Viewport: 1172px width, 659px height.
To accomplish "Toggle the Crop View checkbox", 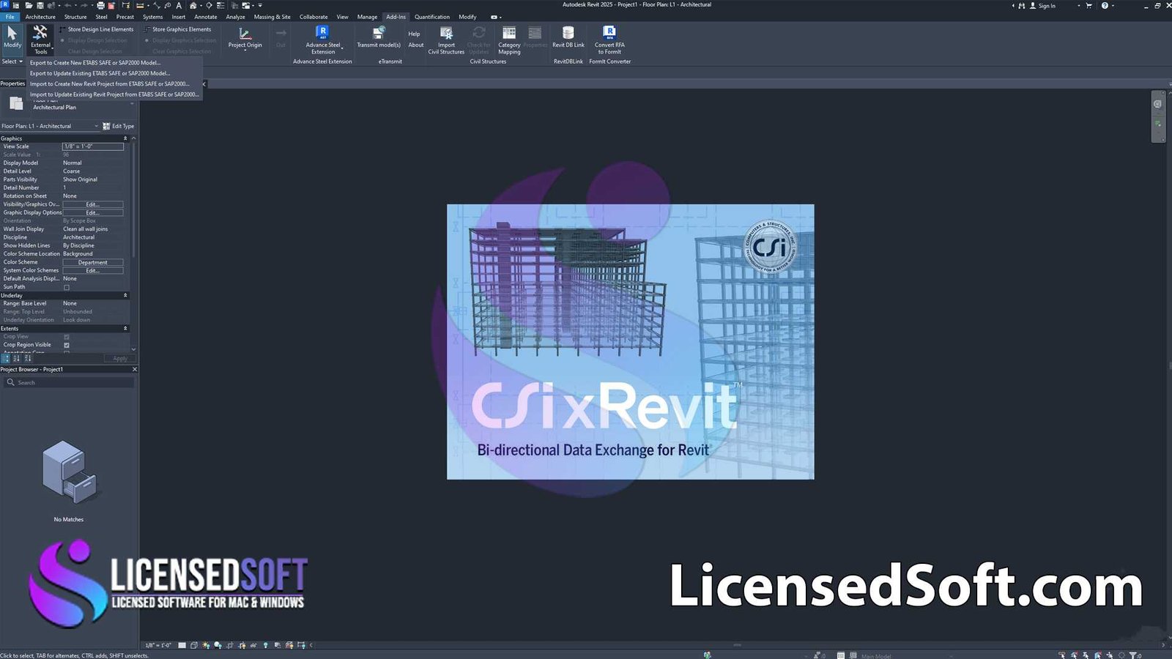I will click(67, 337).
